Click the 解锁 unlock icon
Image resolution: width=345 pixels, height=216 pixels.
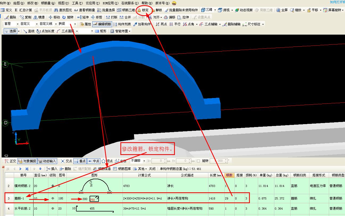(156, 10)
